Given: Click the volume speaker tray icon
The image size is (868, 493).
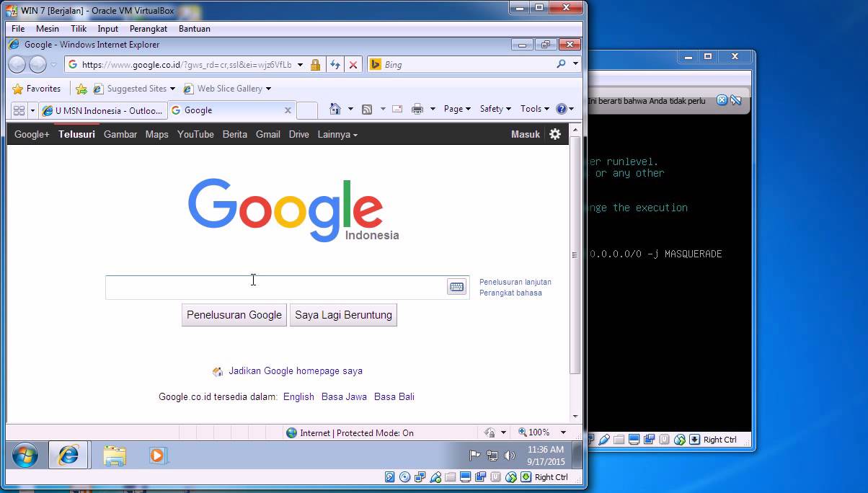Looking at the screenshot, I should coord(510,456).
